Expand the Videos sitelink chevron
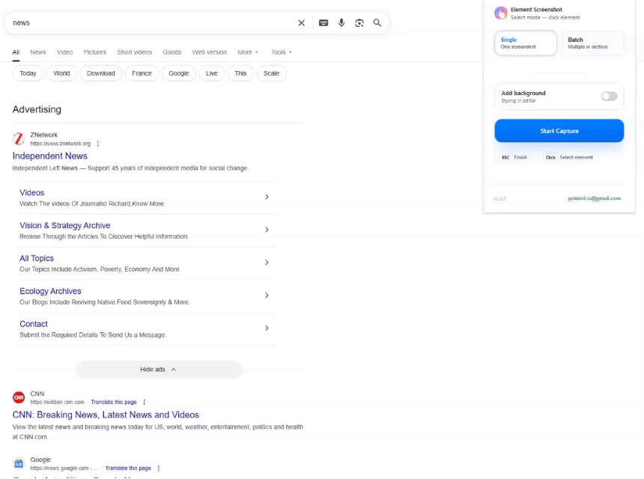The height and width of the screenshot is (479, 644). [x=267, y=197]
